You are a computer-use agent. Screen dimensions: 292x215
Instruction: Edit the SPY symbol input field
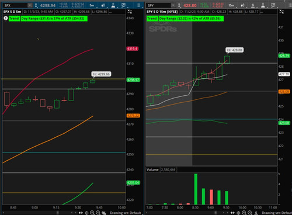point(159,5)
